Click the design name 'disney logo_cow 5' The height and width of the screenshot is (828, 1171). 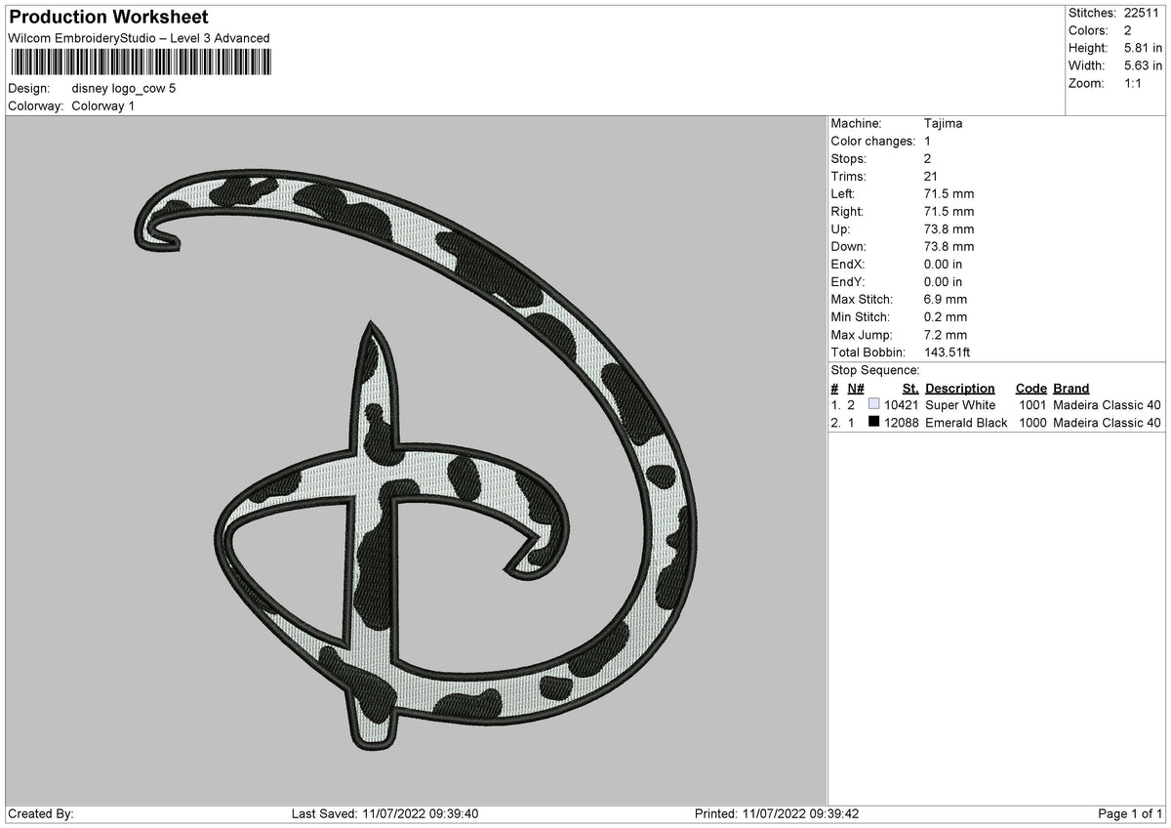[124, 88]
